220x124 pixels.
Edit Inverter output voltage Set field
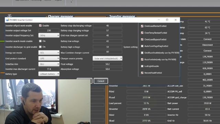pos(49,31)
